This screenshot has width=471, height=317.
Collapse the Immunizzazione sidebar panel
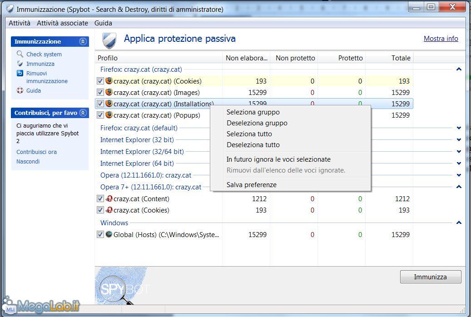[x=83, y=41]
